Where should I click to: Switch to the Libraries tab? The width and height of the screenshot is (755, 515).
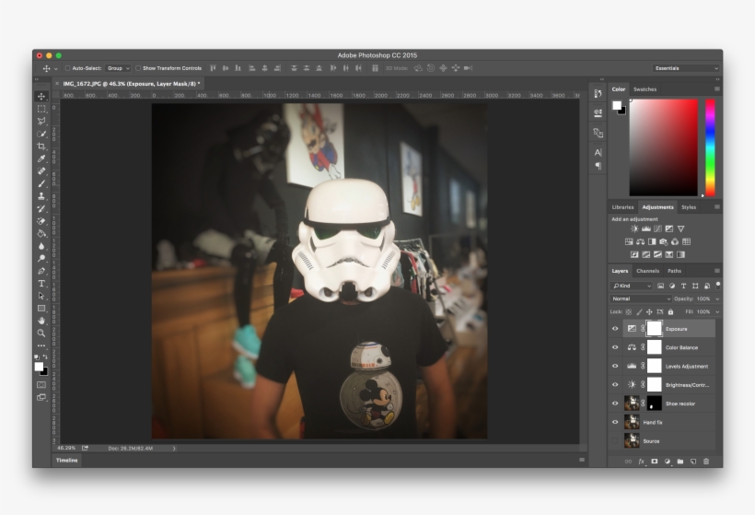tap(622, 207)
